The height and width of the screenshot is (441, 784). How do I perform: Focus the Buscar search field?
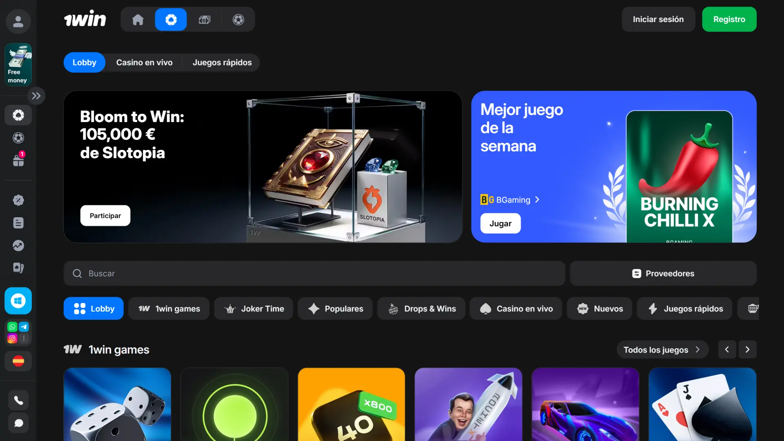pyautogui.click(x=314, y=273)
